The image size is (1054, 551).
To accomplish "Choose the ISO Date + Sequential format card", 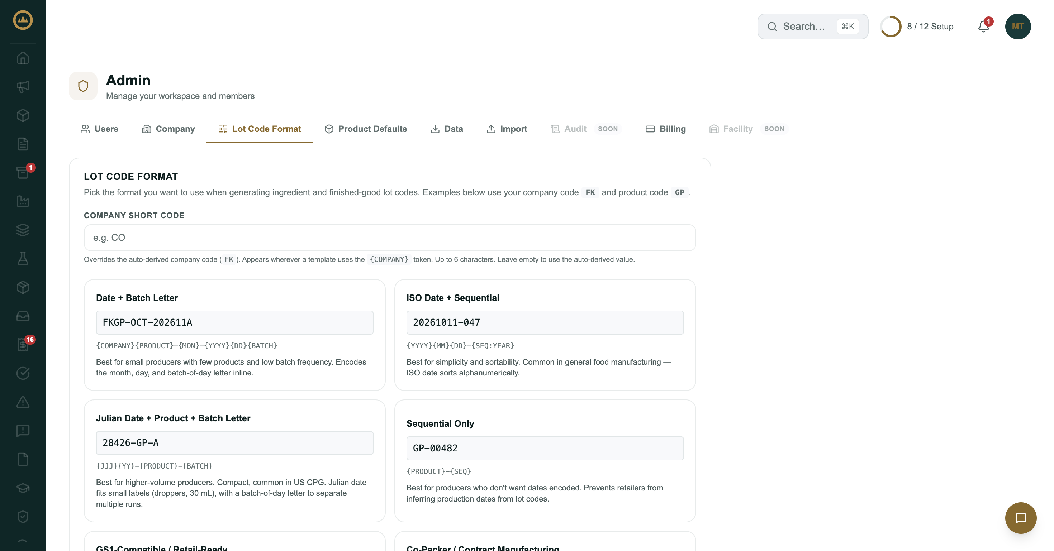I will point(545,335).
